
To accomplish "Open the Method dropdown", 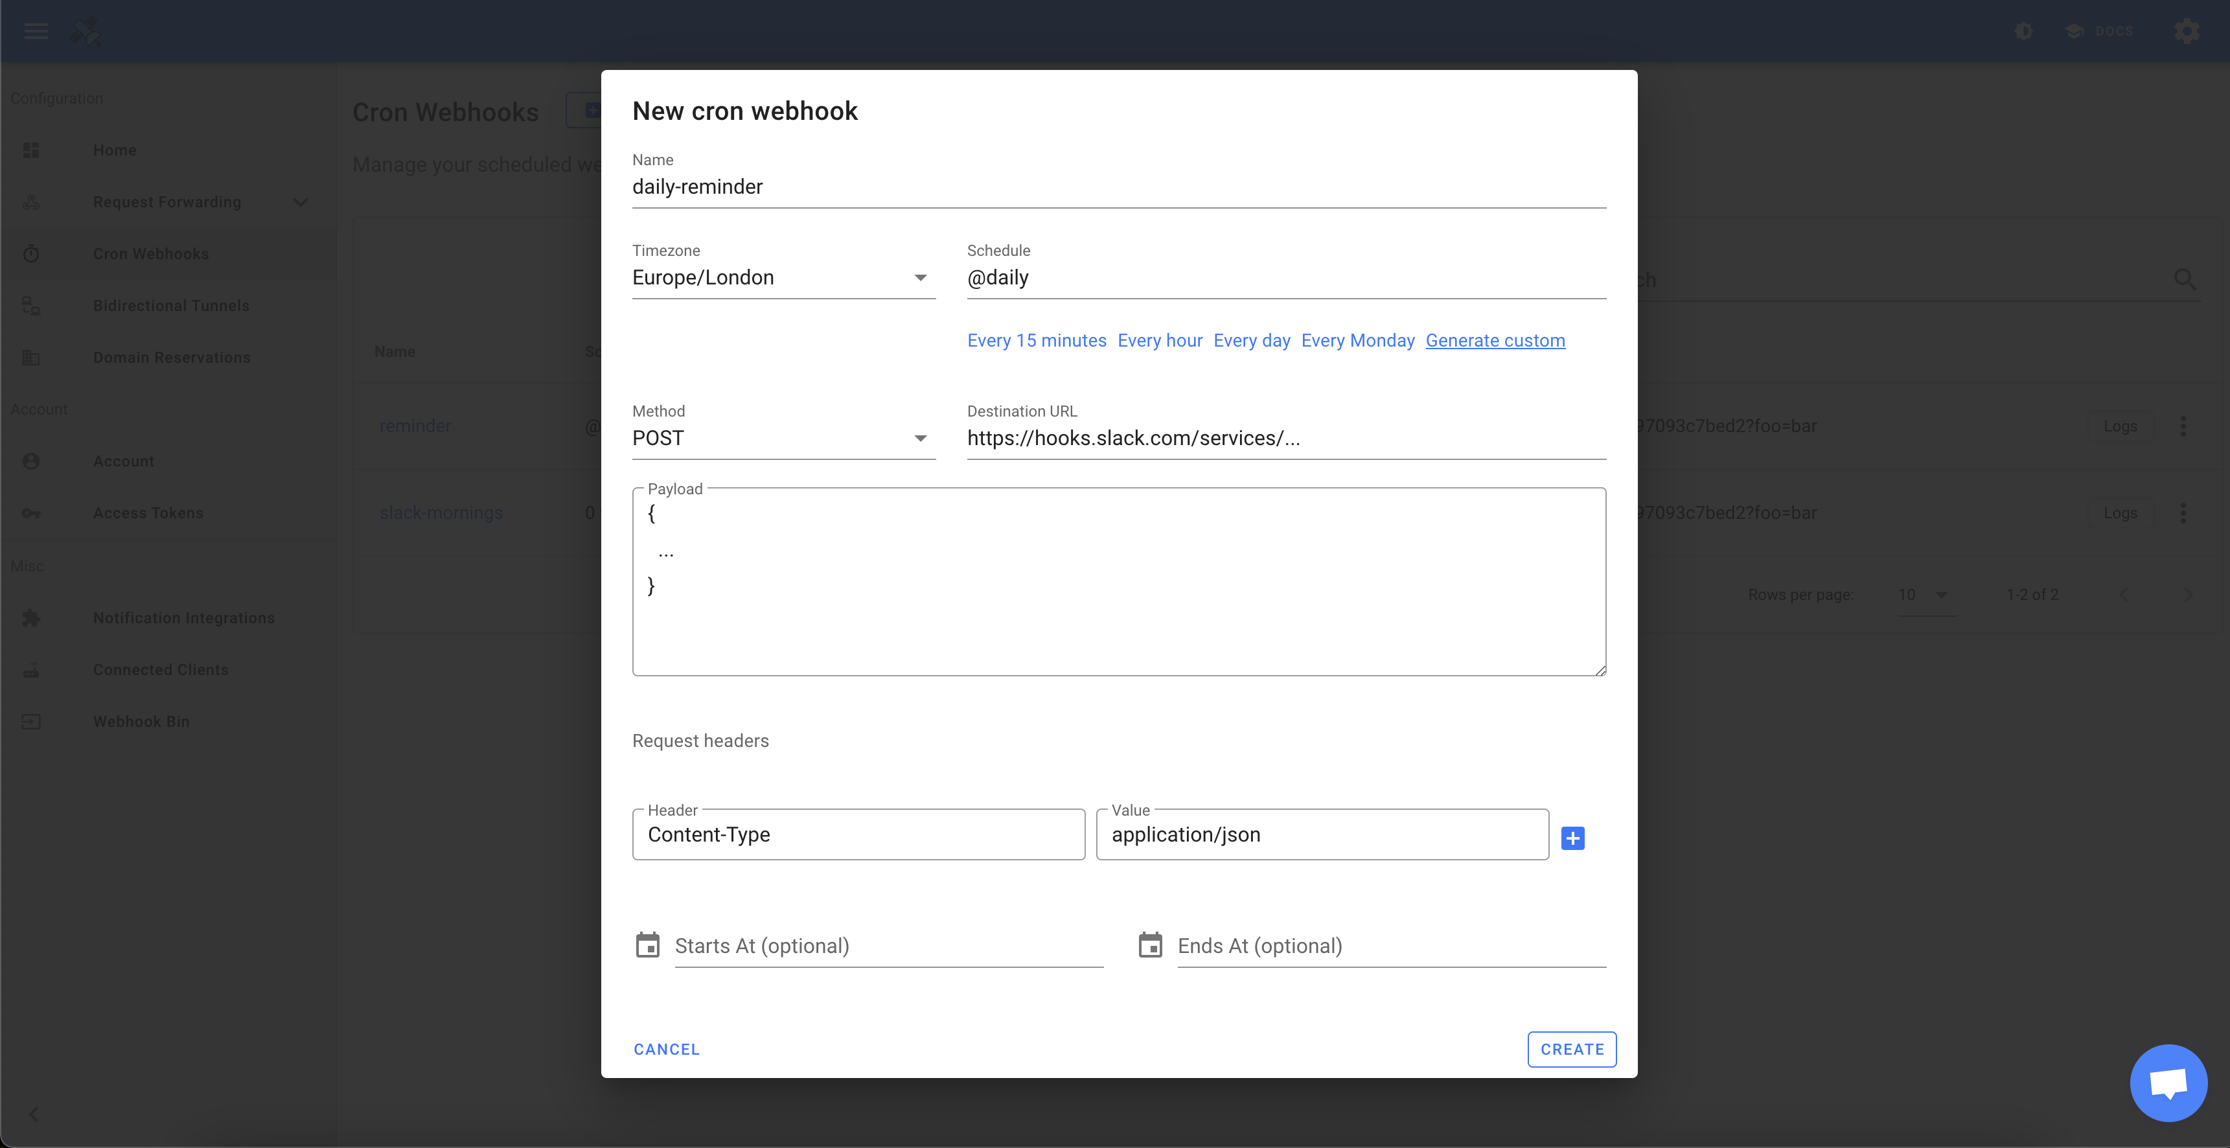I will coord(921,438).
